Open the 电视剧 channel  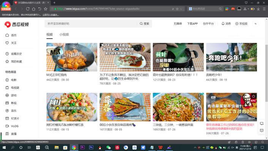[12, 88]
